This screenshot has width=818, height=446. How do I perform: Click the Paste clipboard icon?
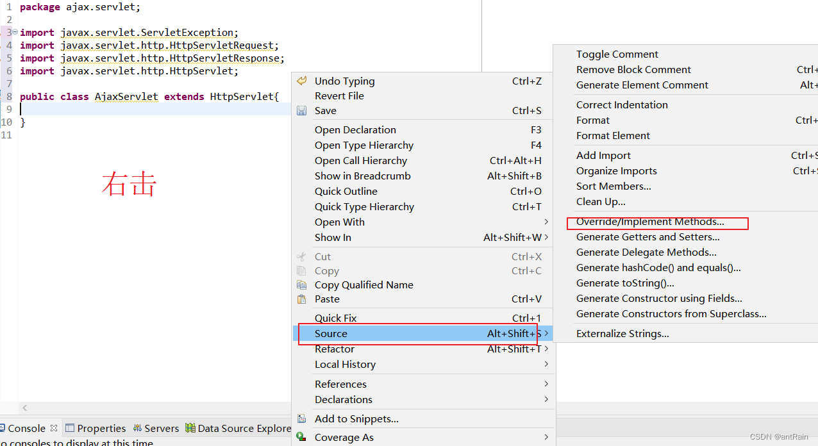tap(301, 299)
